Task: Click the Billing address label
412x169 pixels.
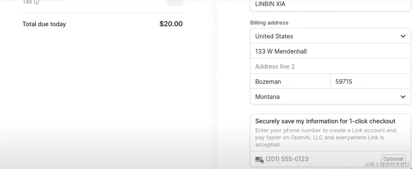Action: (269, 23)
